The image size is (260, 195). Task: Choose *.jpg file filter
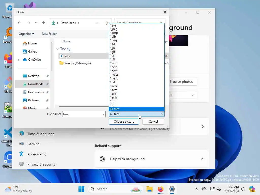point(137,25)
